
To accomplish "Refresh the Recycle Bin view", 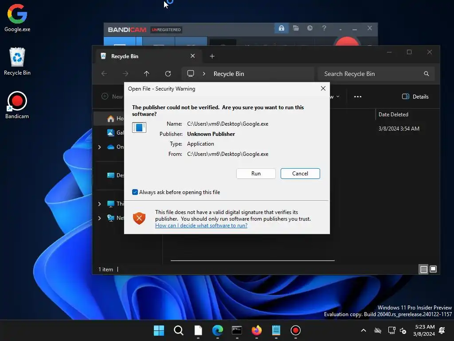I will (x=168, y=74).
